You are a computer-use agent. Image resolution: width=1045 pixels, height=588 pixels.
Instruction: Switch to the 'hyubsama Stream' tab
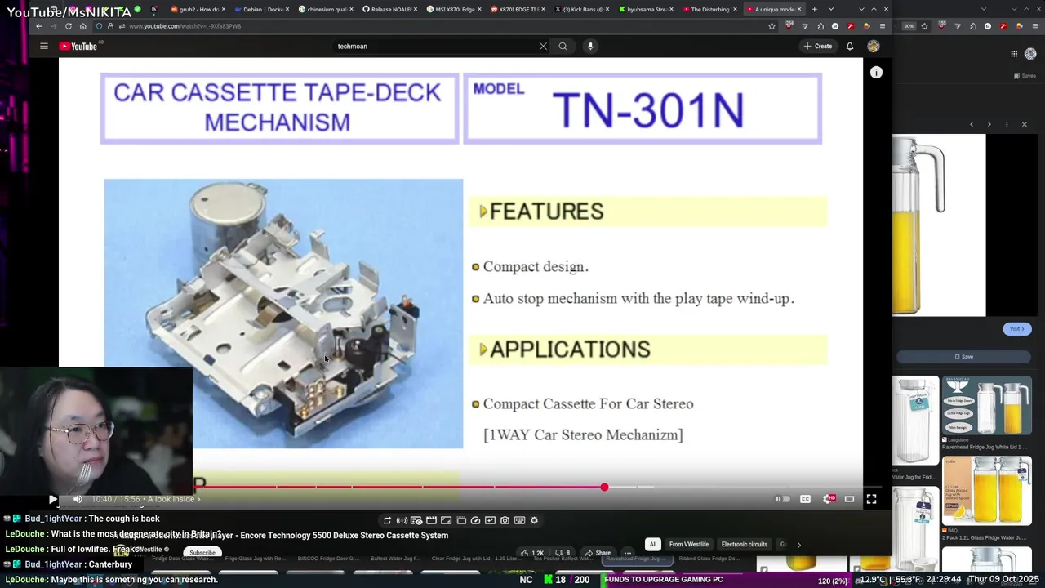[644, 9]
